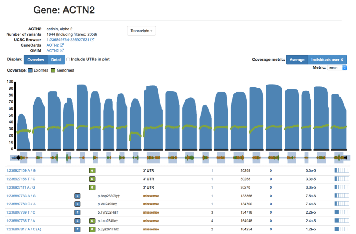Click the frequency bar for 1:236897735 T / A
This screenshot has height=234, width=356.
coord(341,221)
